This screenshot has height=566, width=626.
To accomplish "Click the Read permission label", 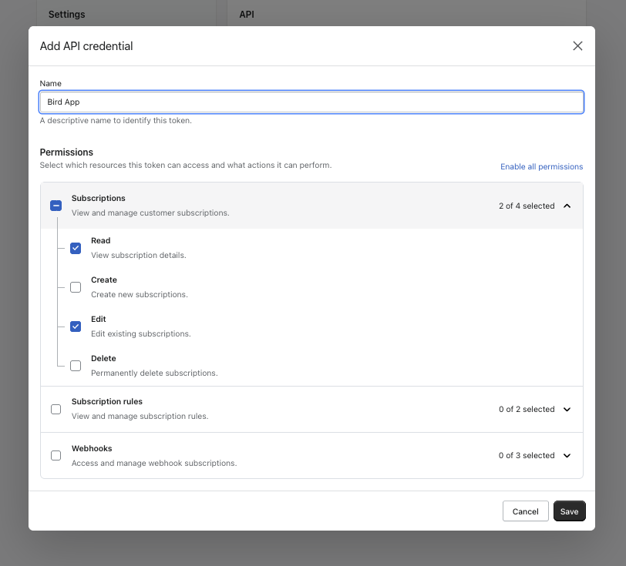I will pos(100,240).
